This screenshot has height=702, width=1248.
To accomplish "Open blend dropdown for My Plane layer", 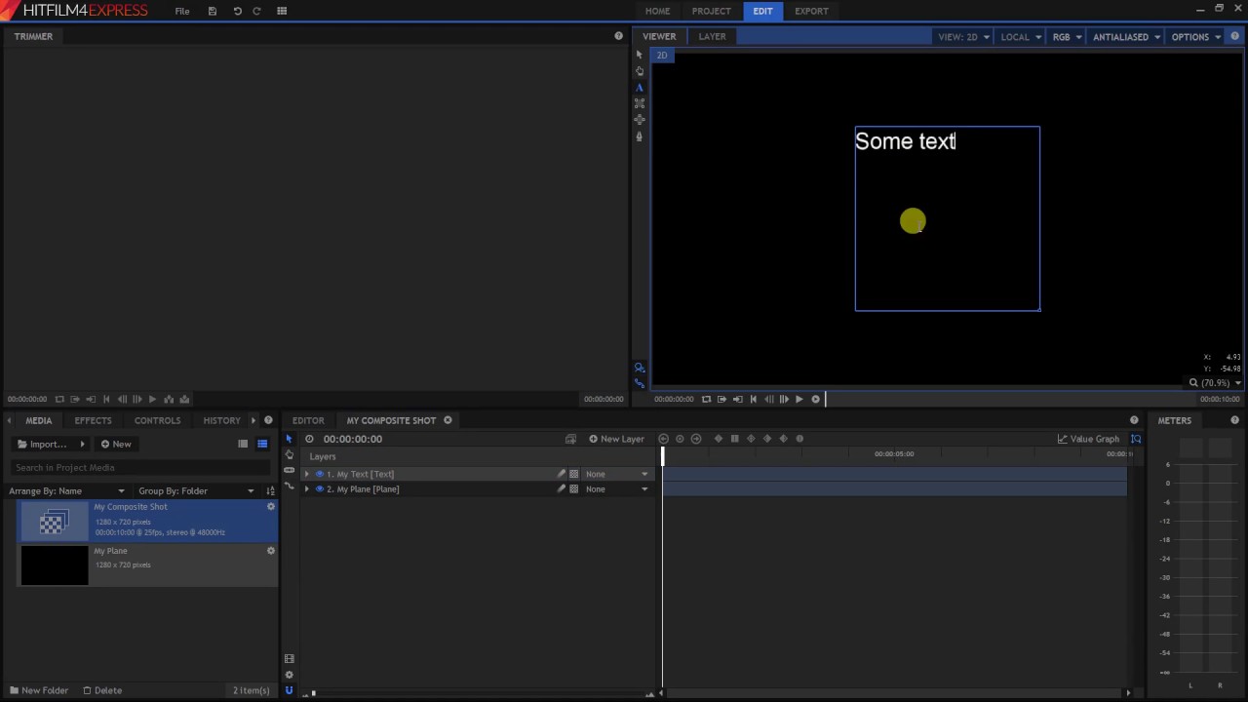I will point(616,489).
